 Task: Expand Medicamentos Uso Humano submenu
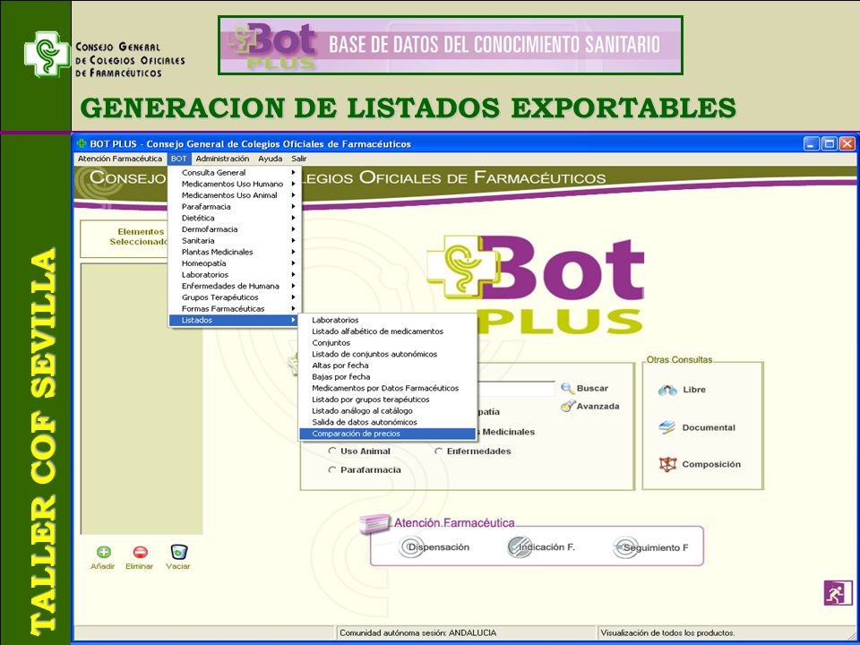coord(235,184)
